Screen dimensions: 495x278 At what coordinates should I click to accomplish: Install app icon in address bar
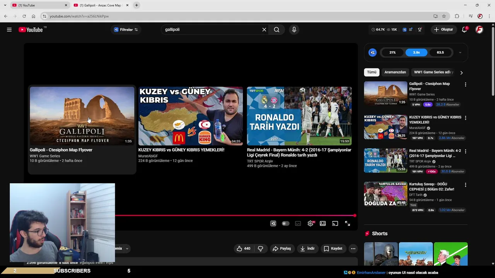435,16
